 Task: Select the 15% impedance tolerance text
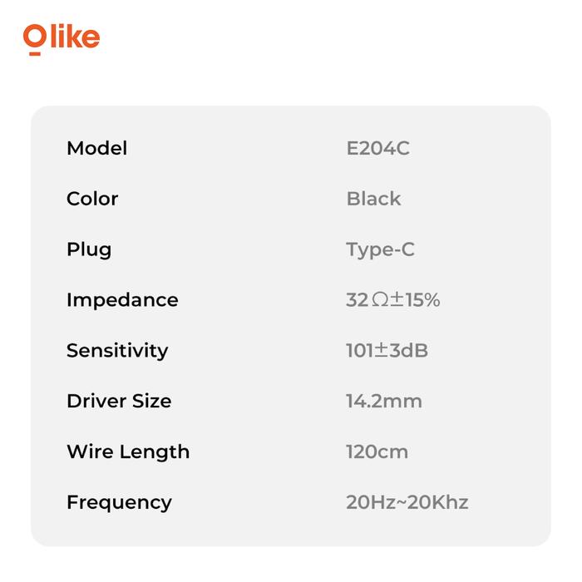coord(423,300)
